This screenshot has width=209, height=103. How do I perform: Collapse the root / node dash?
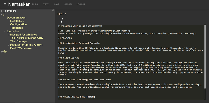pos(2,14)
